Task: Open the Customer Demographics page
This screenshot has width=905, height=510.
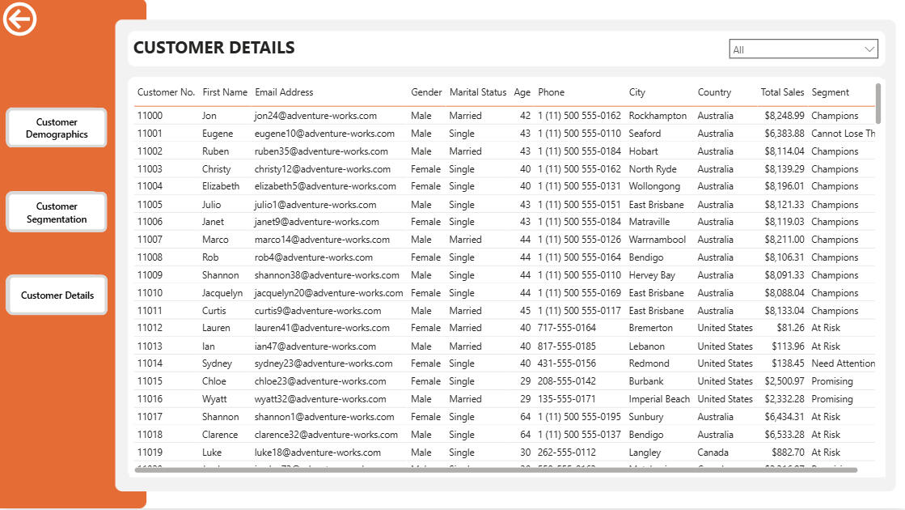Action: pos(57,128)
